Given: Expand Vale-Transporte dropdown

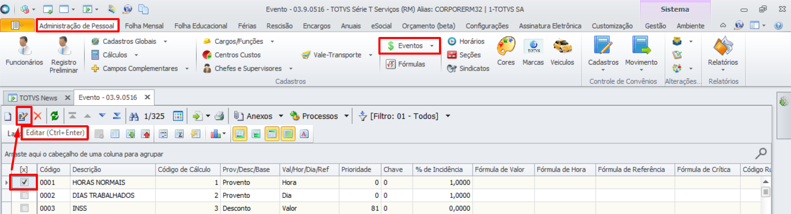Looking at the screenshot, I should click(x=370, y=55).
